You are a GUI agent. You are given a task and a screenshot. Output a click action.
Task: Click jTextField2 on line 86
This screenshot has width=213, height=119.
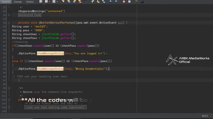click(50, 38)
